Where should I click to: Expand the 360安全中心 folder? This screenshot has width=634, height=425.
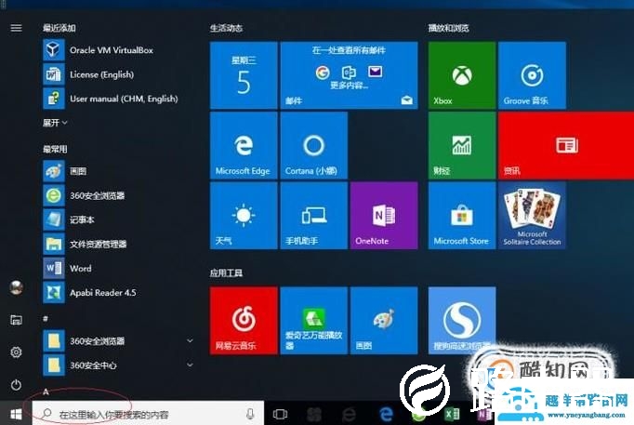tap(190, 365)
